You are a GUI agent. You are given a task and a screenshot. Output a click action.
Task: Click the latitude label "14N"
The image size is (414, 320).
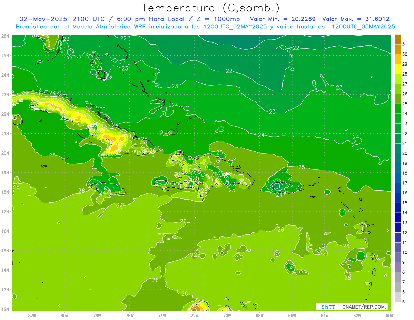click(5, 270)
